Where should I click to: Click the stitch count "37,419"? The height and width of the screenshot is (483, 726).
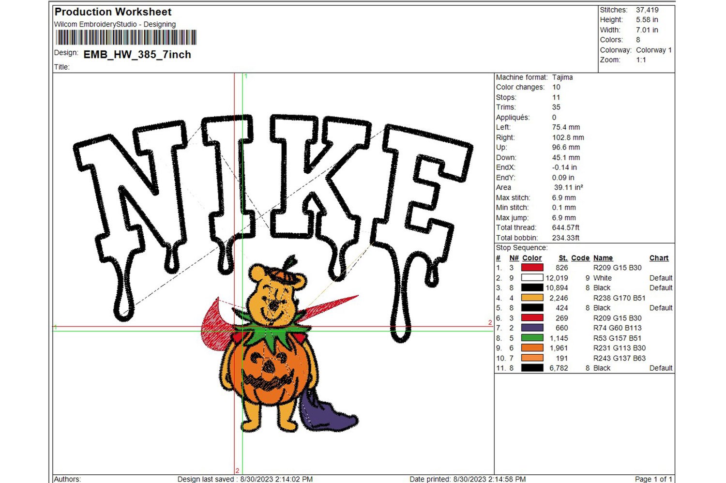point(647,10)
